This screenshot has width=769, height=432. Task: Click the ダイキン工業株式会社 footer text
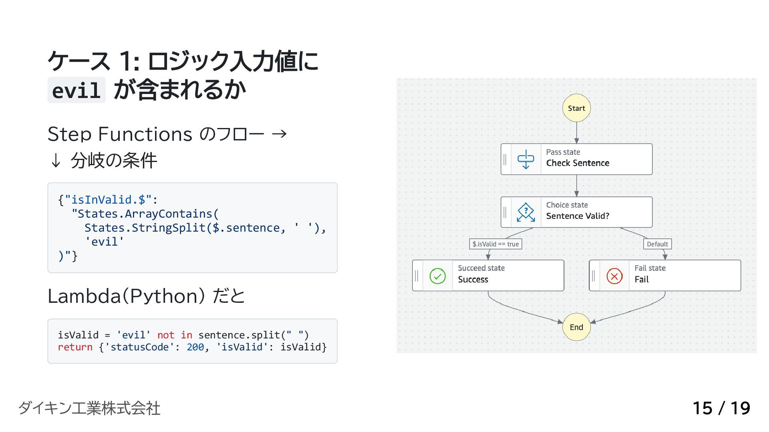(89, 408)
